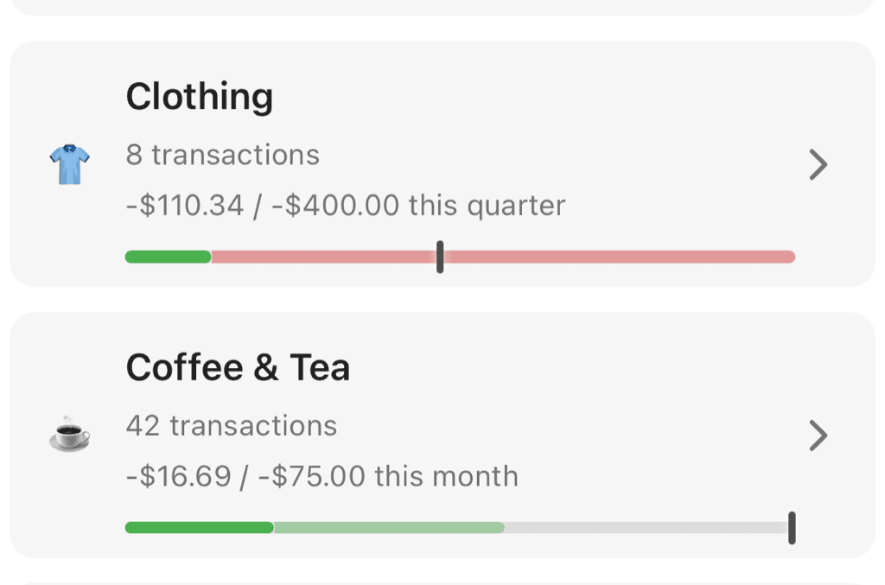The height and width of the screenshot is (585, 885).
Task: Click dark green portion of Coffee bar
Action: (199, 527)
